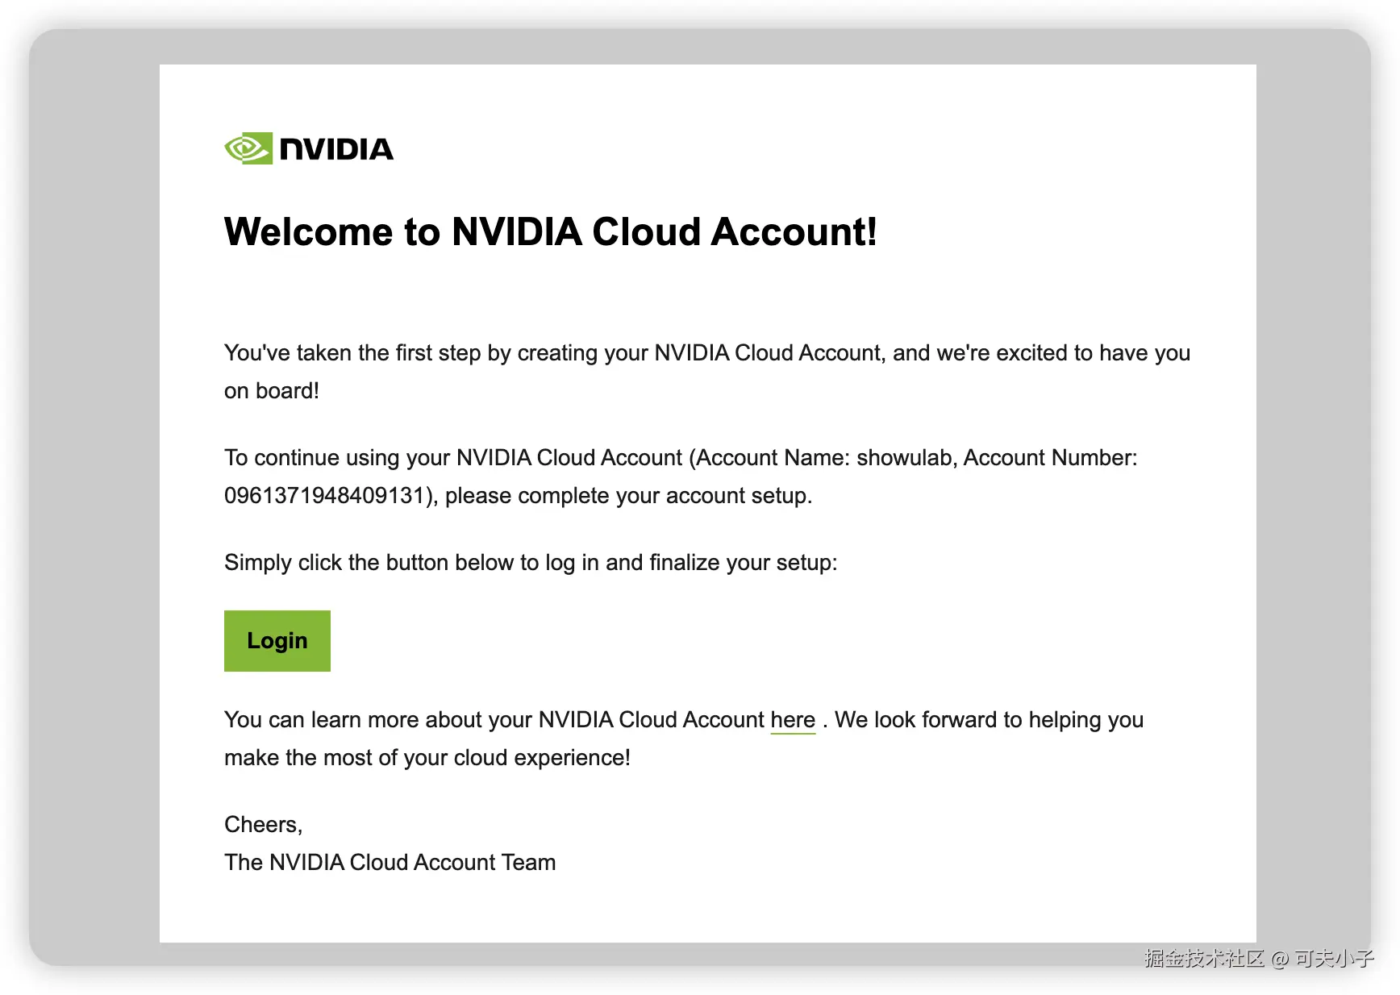This screenshot has height=995, width=1400.
Task: Click the account name 'showulab'
Action: click(904, 457)
